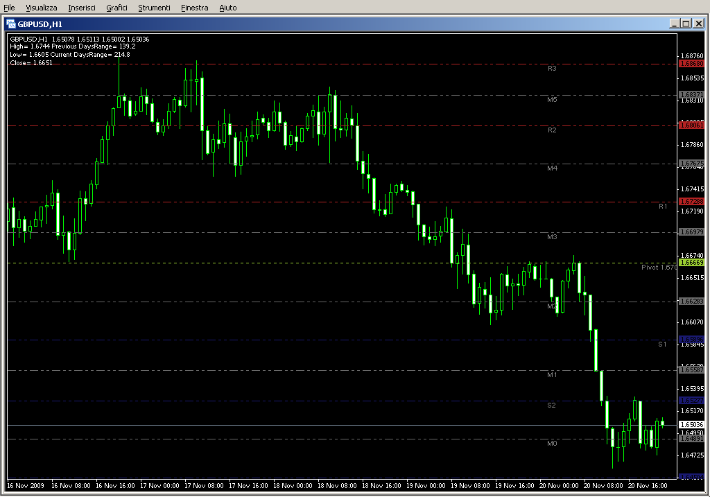This screenshot has height=497, width=710.
Task: Click the 19 Nov 16:00 time label
Action: (x=514, y=486)
